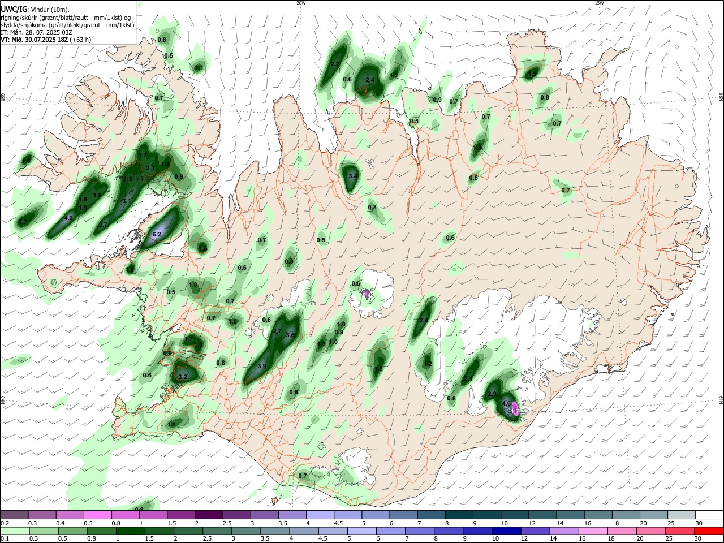Click the navy blue swatch in rain legend

click(506, 531)
